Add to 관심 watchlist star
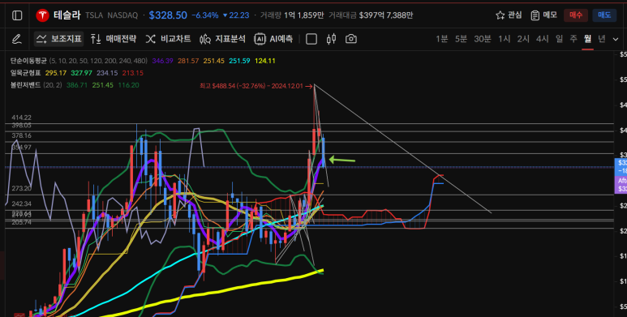Viewport: 627px width, 317px height. 509,15
